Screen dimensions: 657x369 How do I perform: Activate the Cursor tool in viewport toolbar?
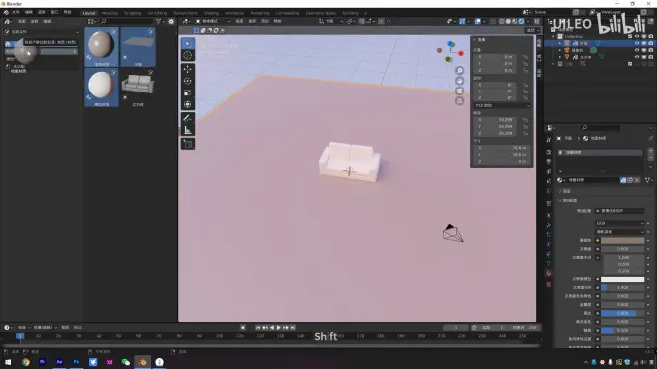coord(188,56)
